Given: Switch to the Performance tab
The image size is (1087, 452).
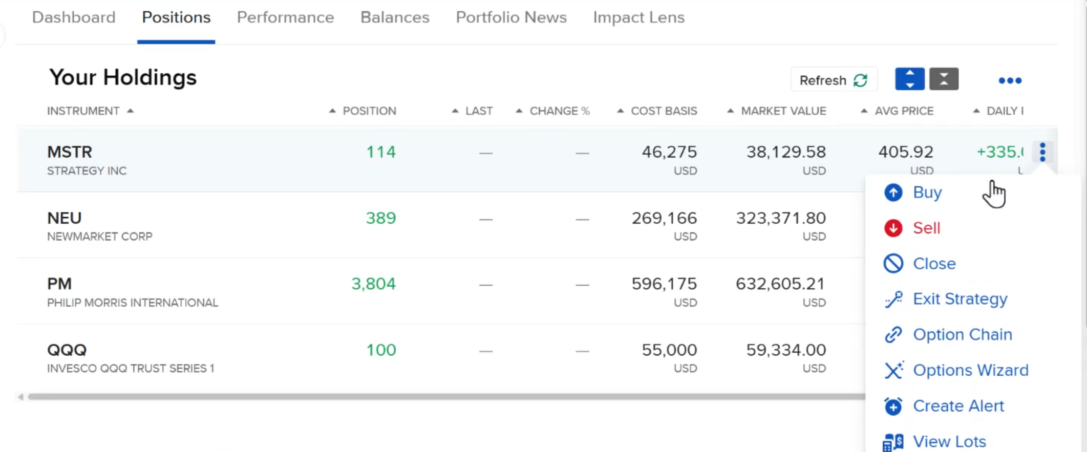Looking at the screenshot, I should pos(285,17).
